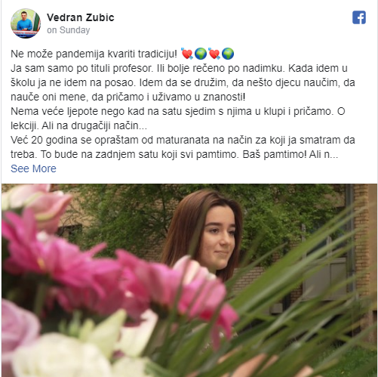Image resolution: width=378 pixels, height=377 pixels.
Task: Click the second heart-with-arrow emoji
Action: point(214,54)
